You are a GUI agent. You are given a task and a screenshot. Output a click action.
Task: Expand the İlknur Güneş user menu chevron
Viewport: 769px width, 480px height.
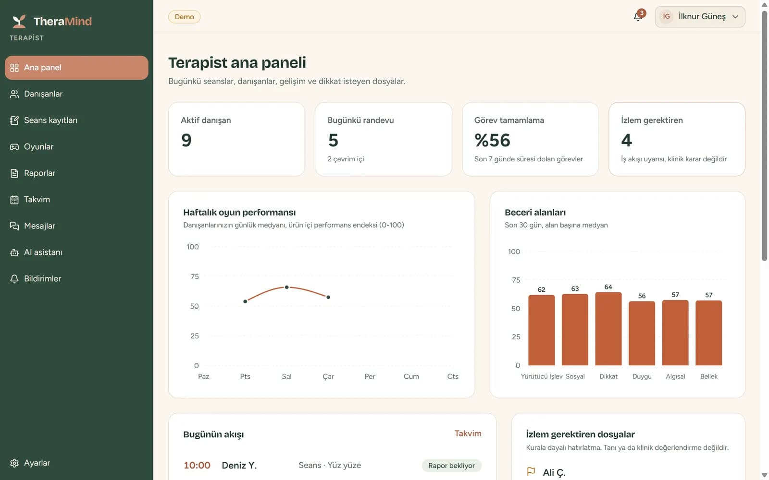click(x=735, y=17)
